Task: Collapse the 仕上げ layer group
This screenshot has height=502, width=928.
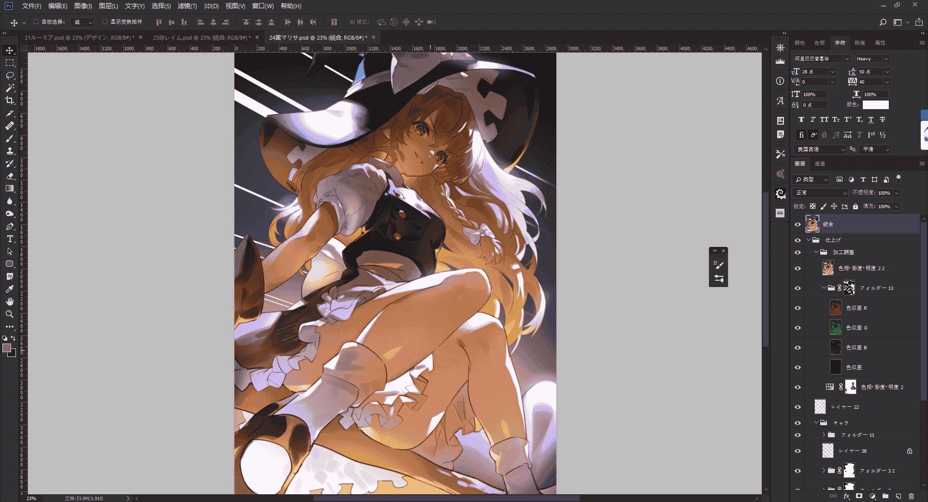Action: click(809, 240)
